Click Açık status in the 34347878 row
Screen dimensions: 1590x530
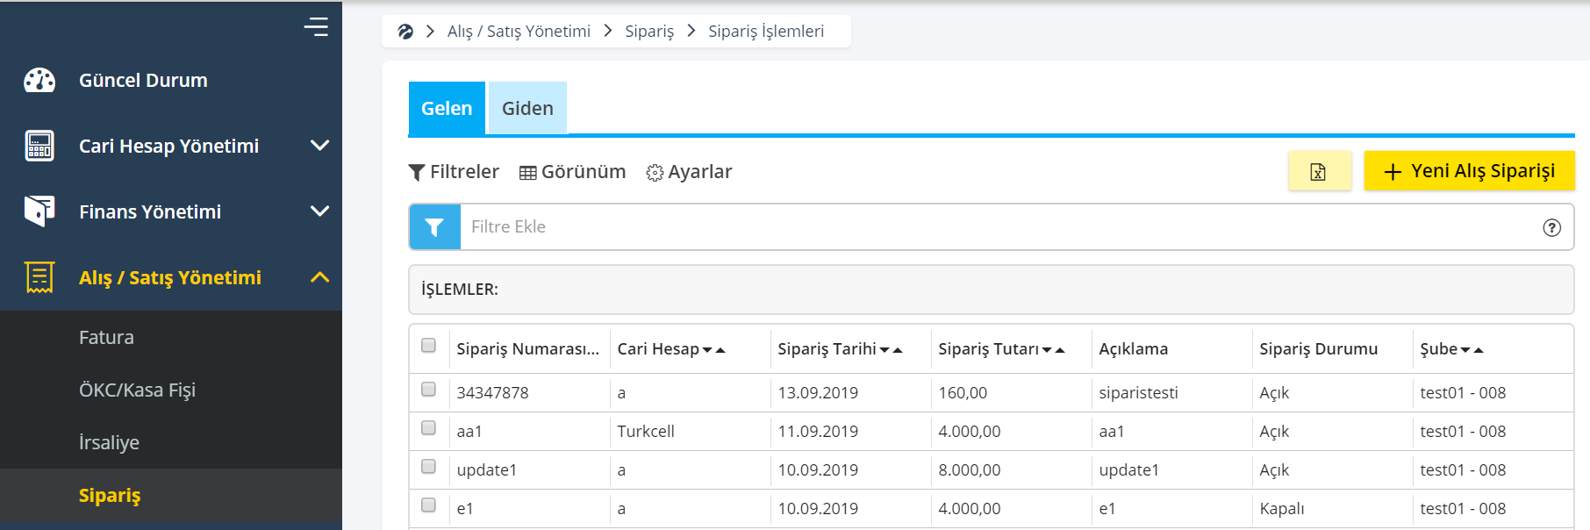coord(1274,393)
